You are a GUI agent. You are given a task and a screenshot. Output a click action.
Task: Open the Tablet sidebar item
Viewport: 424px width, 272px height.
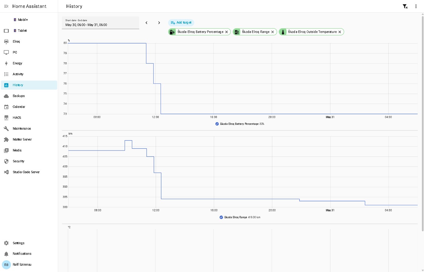click(x=29, y=31)
